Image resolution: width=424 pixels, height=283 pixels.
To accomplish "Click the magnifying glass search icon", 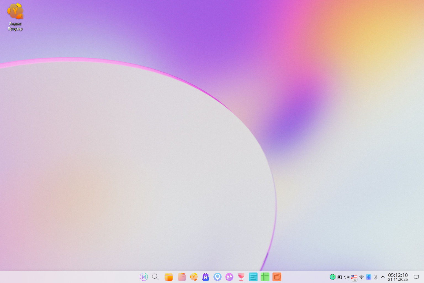I will click(155, 277).
